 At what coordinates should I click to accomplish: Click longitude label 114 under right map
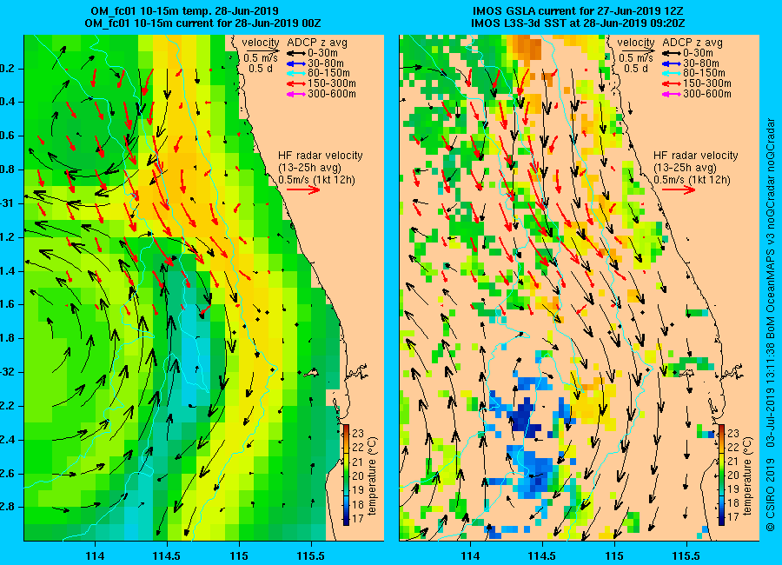click(470, 555)
